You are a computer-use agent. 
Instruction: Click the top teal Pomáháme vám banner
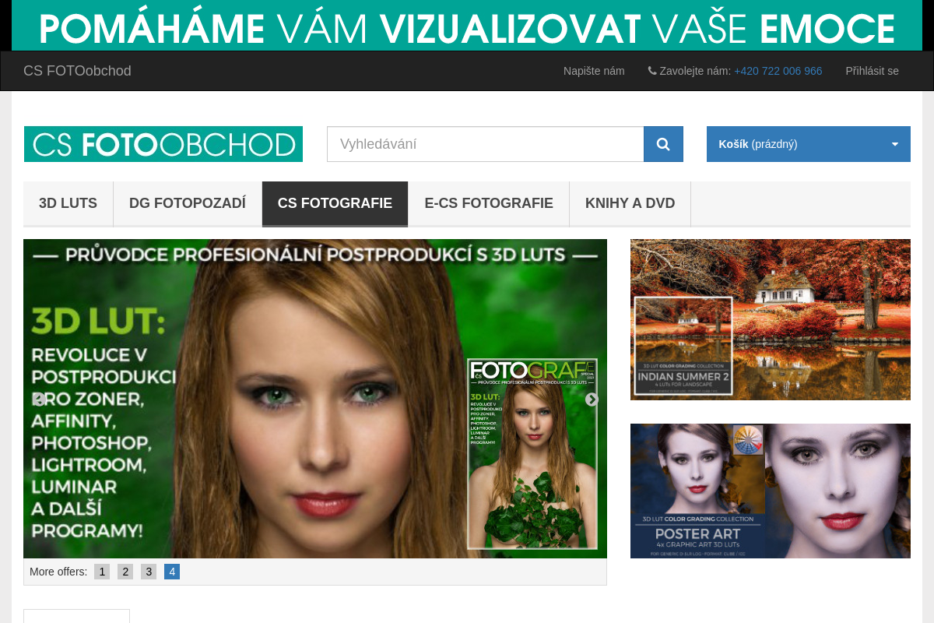pos(467,26)
